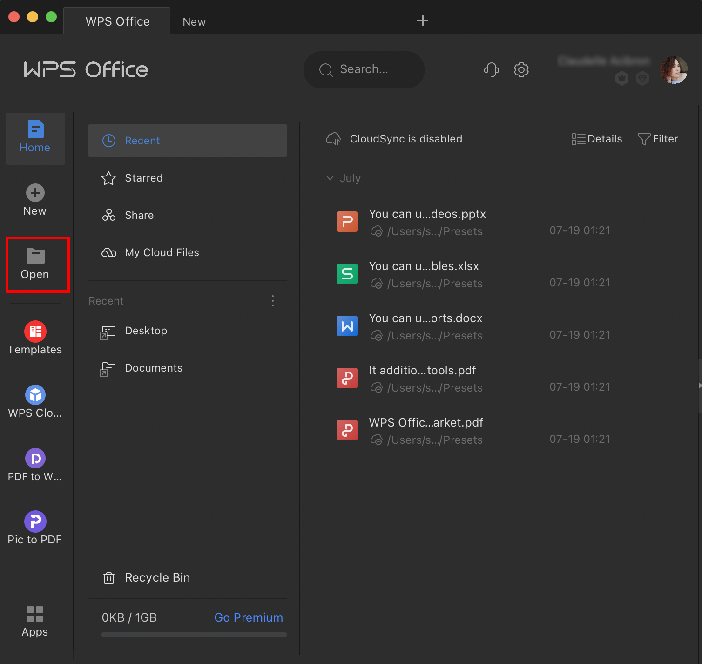Switch to Details view
702x664 pixels.
click(x=597, y=139)
